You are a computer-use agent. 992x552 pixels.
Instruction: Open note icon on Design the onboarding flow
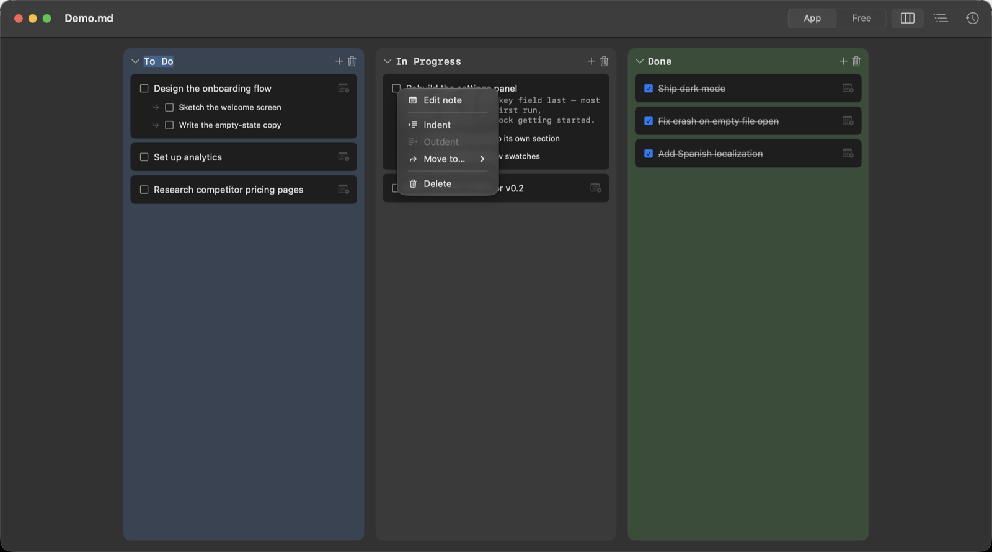[343, 89]
